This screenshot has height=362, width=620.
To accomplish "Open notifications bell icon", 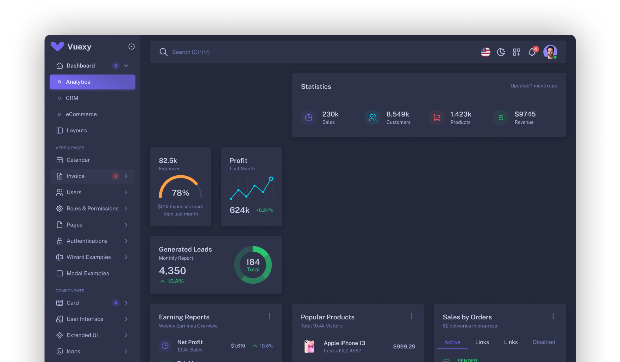I will click(x=532, y=52).
